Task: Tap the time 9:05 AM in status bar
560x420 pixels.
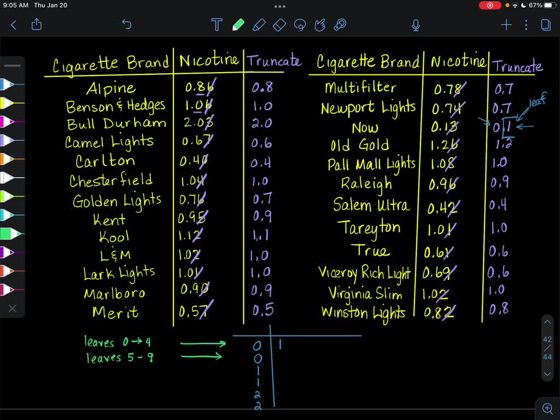Action: [x=15, y=5]
